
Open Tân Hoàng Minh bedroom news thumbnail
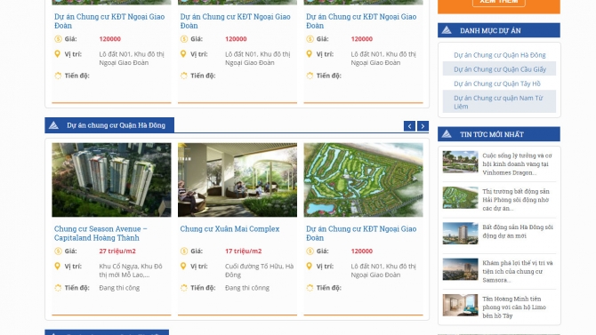(x=460, y=305)
